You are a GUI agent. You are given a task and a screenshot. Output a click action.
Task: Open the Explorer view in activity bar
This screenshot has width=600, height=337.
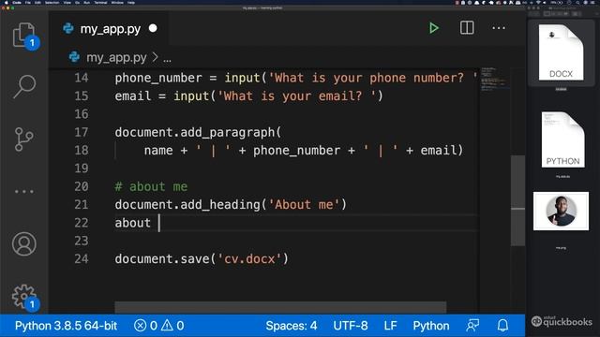(23, 36)
